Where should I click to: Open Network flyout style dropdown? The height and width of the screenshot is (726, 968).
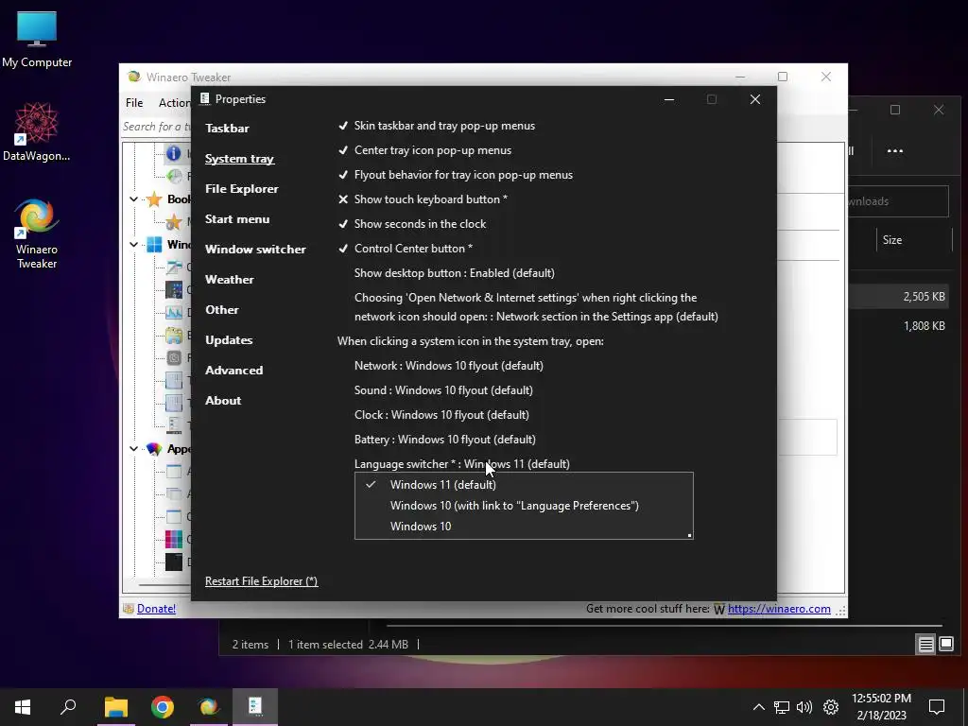coord(449,366)
